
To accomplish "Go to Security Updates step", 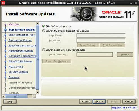I will 18,72.
